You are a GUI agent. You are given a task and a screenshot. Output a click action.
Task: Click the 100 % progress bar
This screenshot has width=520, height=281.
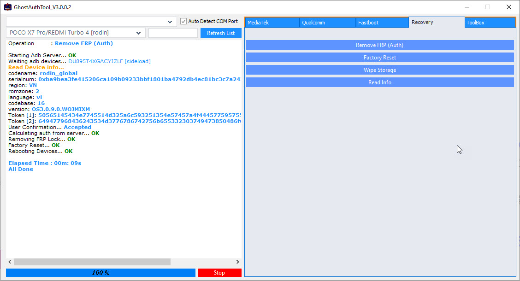point(101,272)
